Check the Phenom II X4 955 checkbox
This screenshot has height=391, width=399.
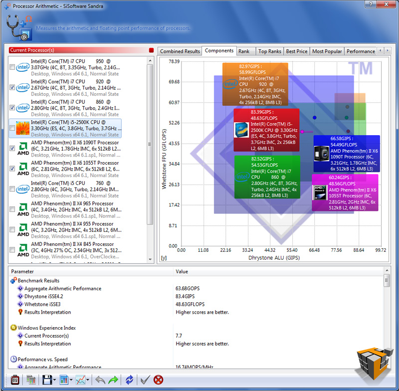click(x=12, y=230)
